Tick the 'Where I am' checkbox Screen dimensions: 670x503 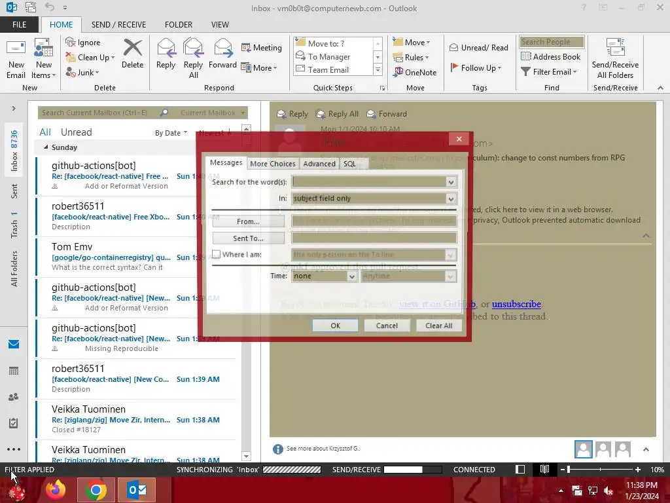coord(217,255)
